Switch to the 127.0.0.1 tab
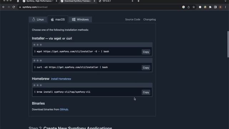This screenshot has height=129, width=229. tap(116, 1)
